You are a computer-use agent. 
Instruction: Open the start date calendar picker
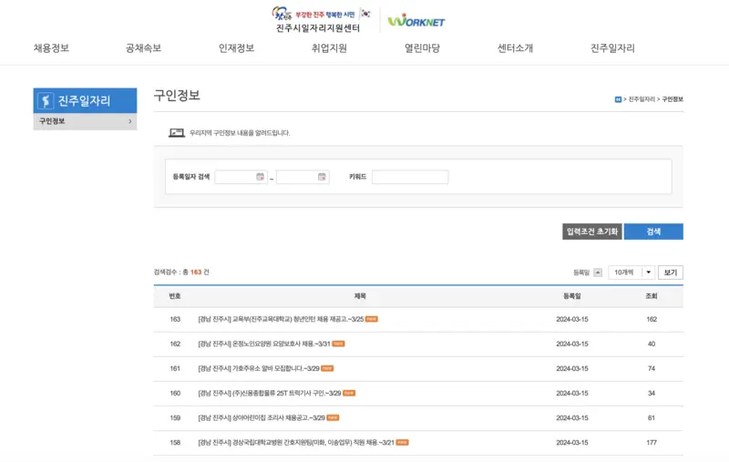point(261,177)
